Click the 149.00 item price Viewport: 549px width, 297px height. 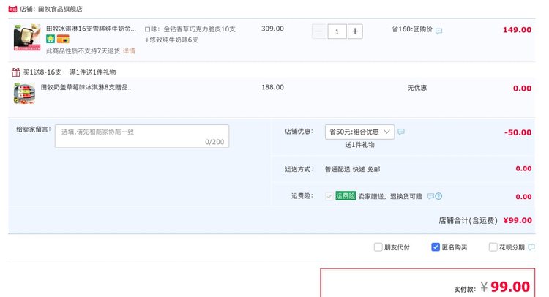click(517, 30)
